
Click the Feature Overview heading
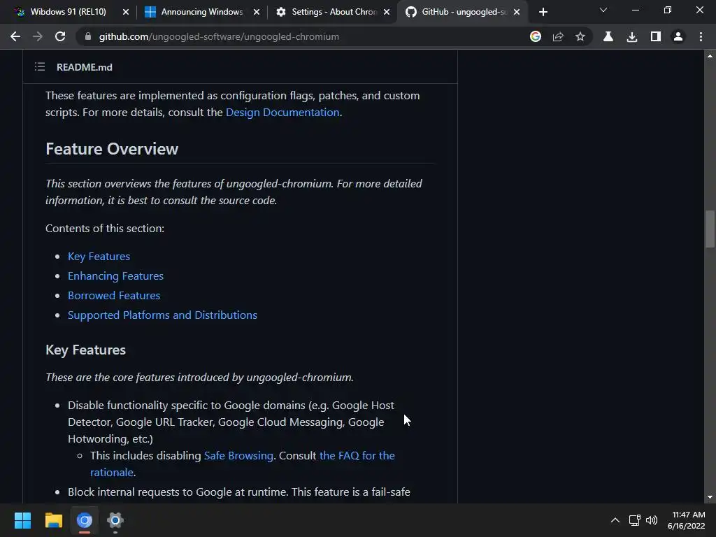tap(112, 149)
